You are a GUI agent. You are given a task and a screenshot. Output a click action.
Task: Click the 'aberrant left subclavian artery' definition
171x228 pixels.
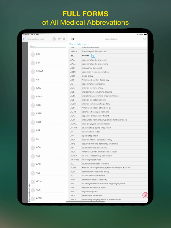(95, 172)
